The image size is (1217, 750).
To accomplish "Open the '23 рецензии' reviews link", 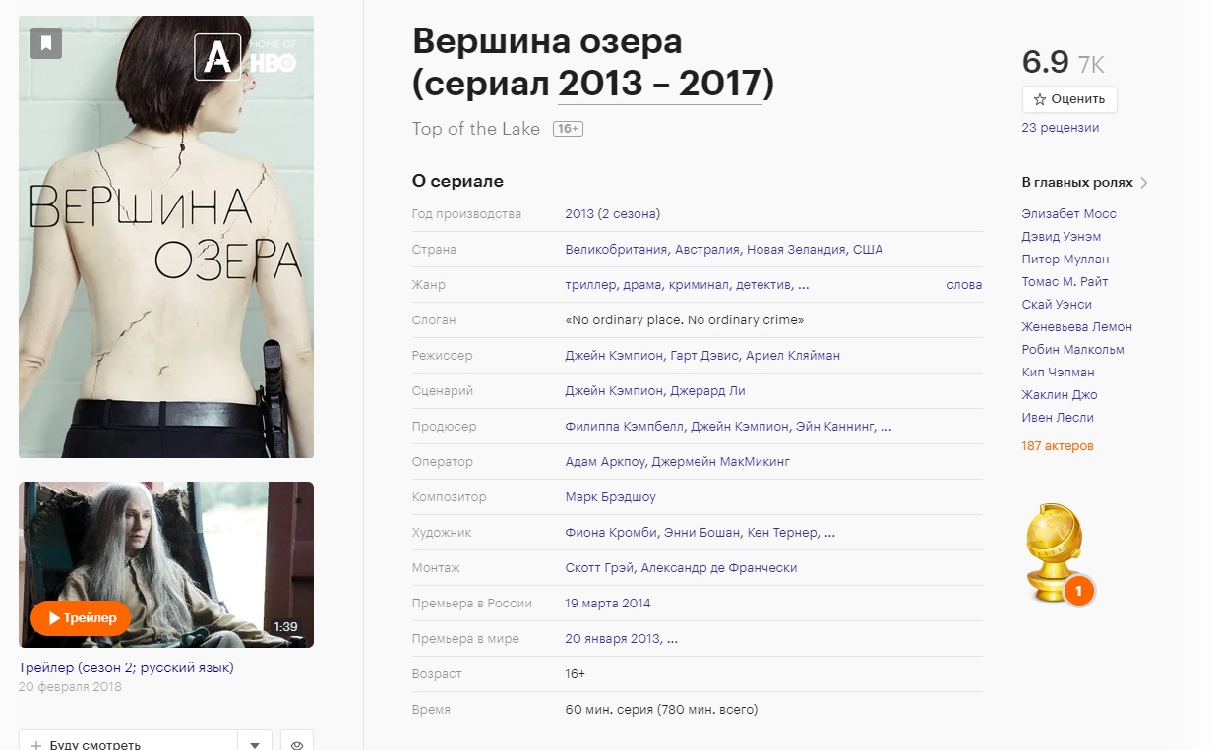I will coord(1061,128).
